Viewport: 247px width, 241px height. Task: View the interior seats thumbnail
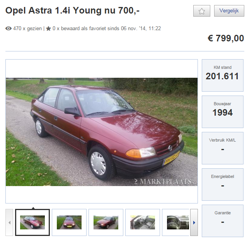pyautogui.click(x=143, y=222)
